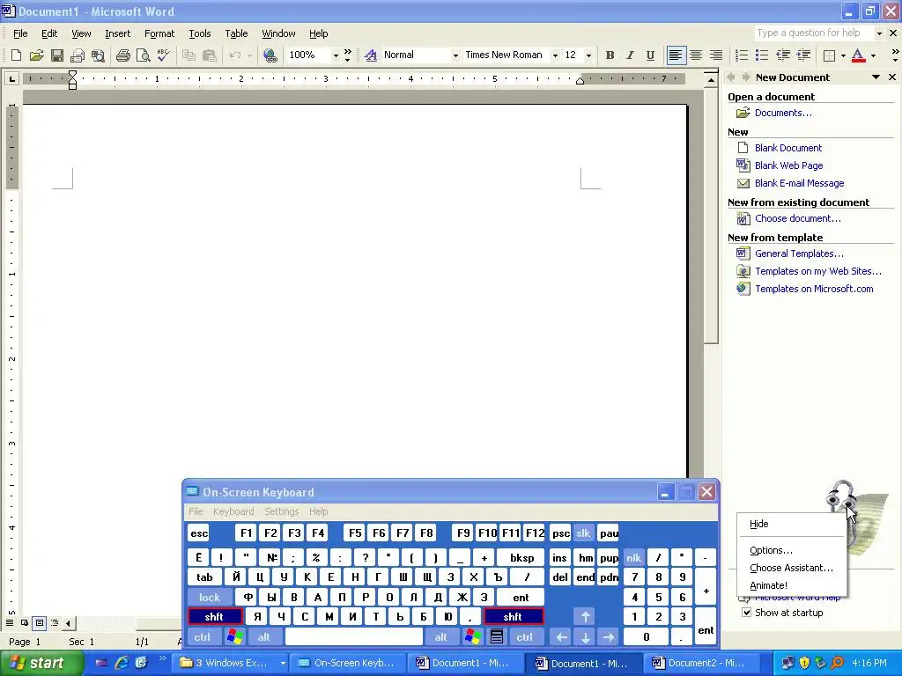
Task: Open the New Document task pane menu arrow
Action: [876, 77]
